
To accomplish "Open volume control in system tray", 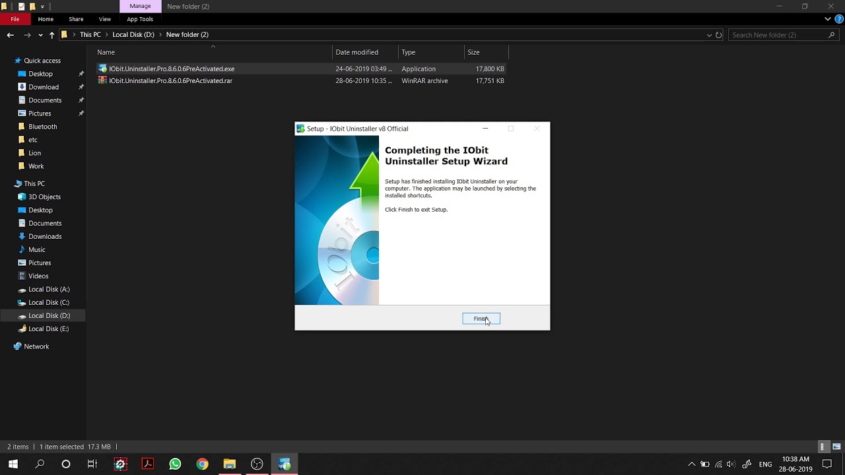I will pos(731,464).
